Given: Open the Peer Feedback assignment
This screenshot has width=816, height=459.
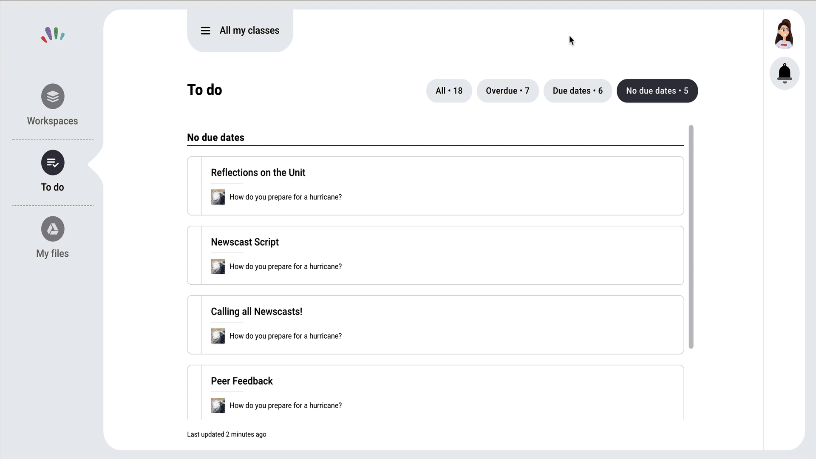Looking at the screenshot, I should click(x=242, y=381).
